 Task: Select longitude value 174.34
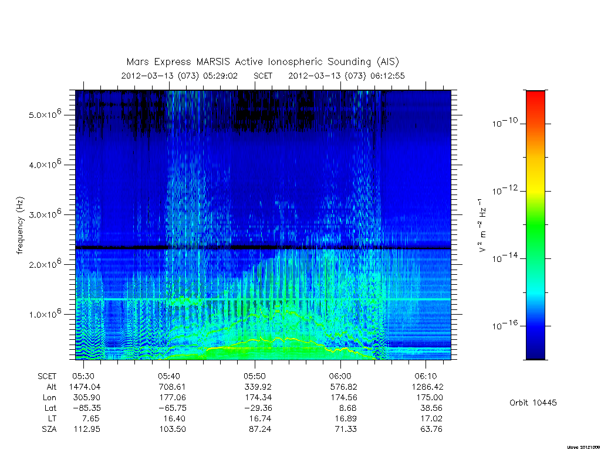(x=258, y=398)
